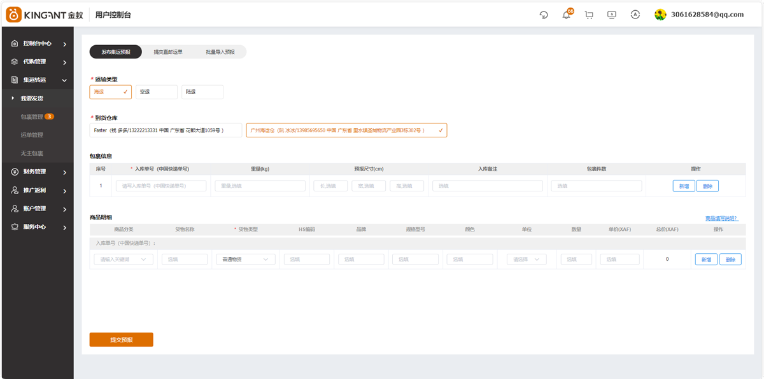
Task: Switch to 提交直邮运单 tab
Action: [x=168, y=52]
